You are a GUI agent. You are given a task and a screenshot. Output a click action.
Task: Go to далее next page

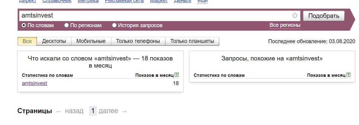[113, 111]
